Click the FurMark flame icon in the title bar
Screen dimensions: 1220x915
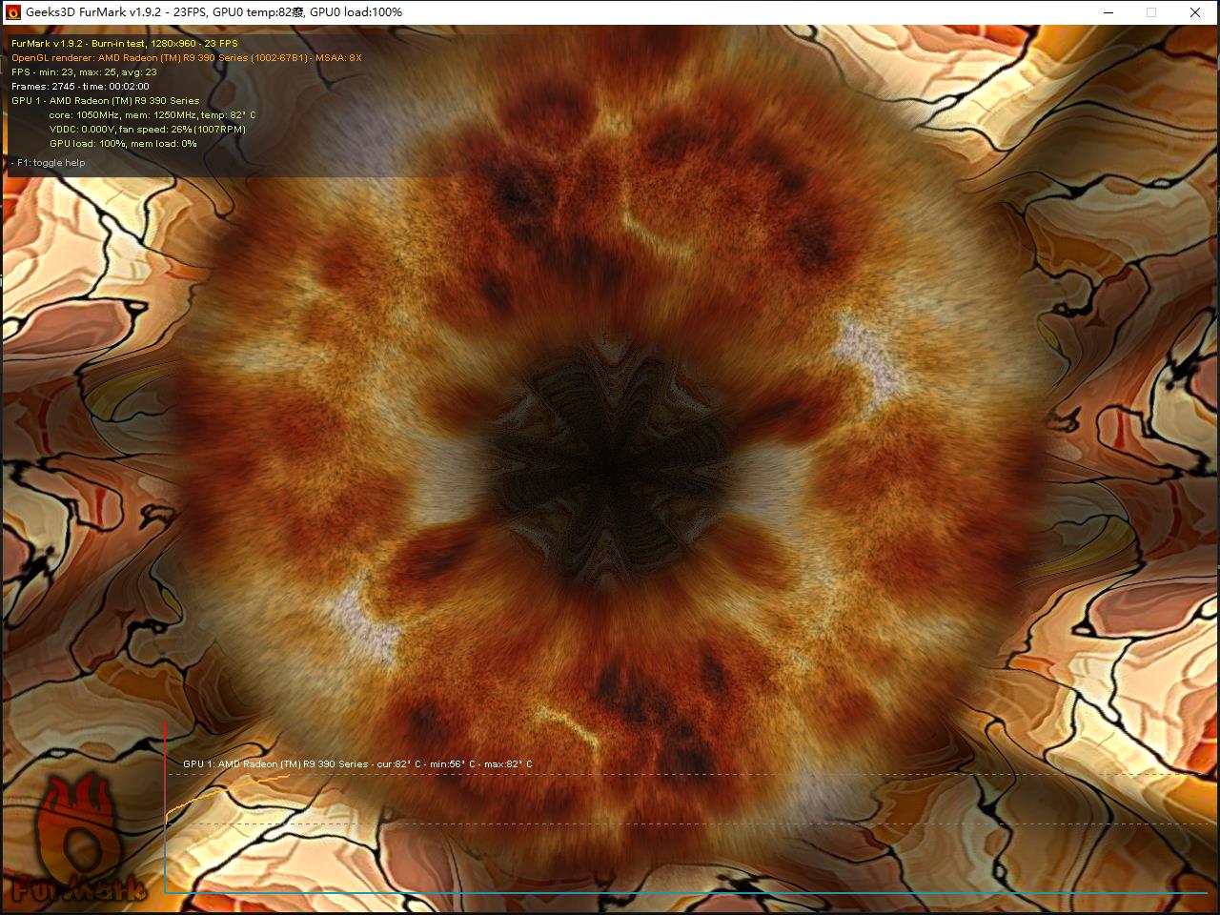[x=13, y=12]
